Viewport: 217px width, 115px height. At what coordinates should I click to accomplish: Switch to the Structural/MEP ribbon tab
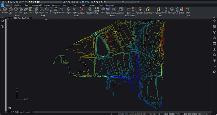pos(37,5)
